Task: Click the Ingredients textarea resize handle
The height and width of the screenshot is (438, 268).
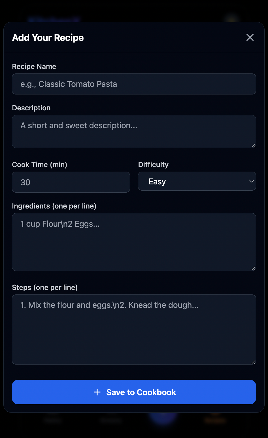Action: tap(254, 268)
